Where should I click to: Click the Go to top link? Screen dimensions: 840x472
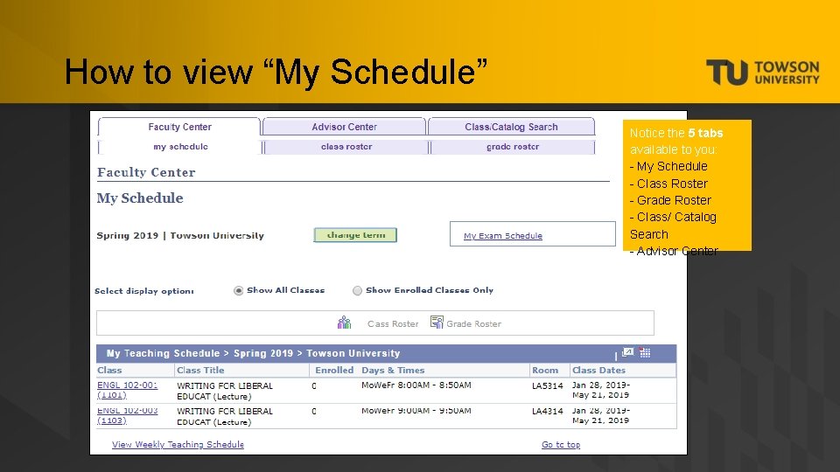pos(561,445)
